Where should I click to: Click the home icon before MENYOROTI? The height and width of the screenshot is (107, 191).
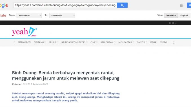(x=14, y=42)
